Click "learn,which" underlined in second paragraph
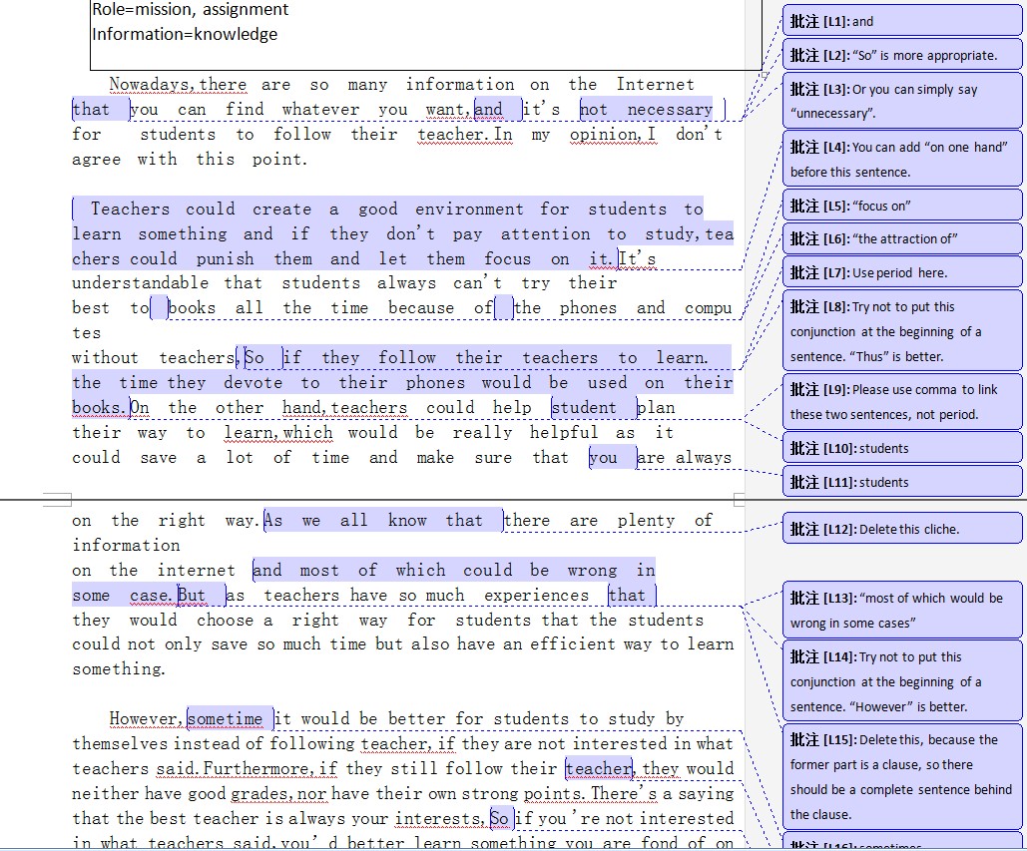Screen dimensions: 1027x851 (278, 433)
